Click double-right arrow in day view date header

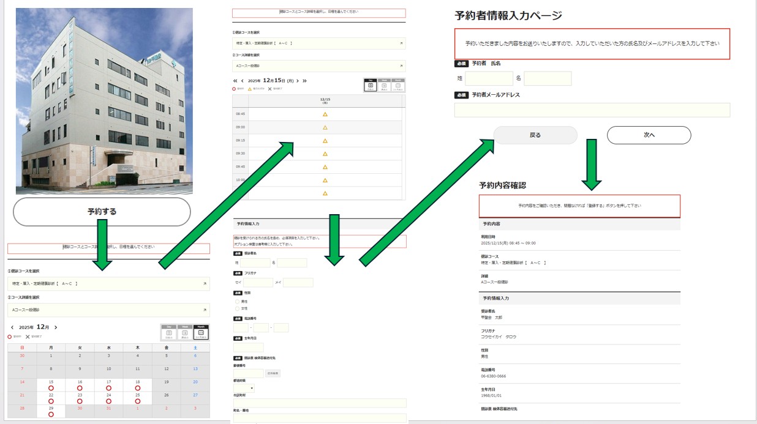304,81
